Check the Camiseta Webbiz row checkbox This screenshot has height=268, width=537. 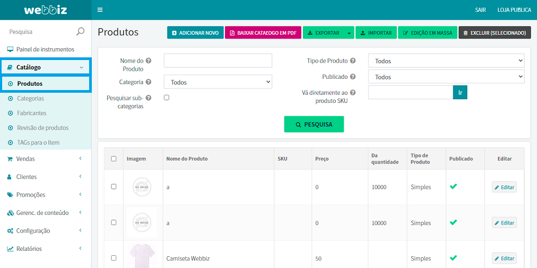pyautogui.click(x=113, y=258)
